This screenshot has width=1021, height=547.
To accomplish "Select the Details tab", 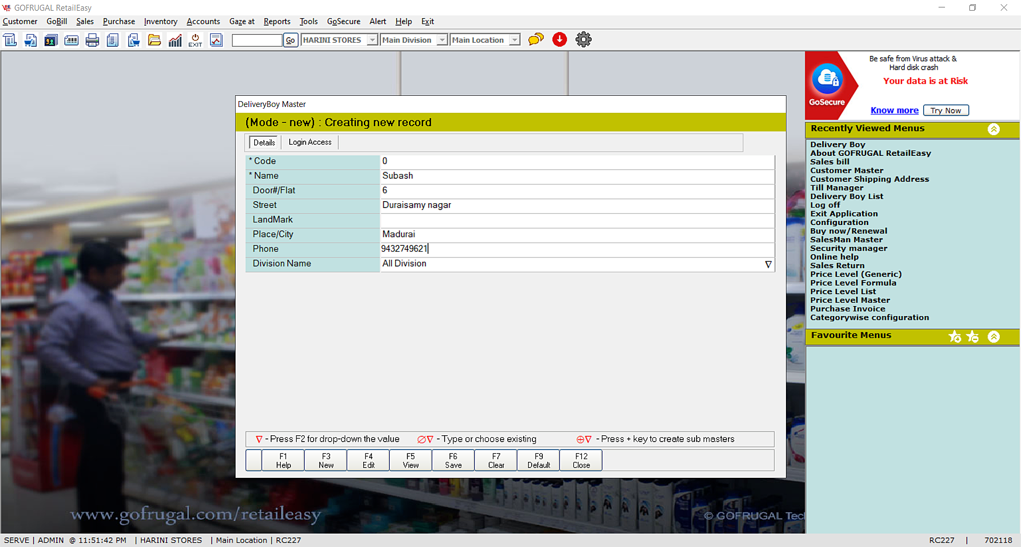I will click(264, 143).
